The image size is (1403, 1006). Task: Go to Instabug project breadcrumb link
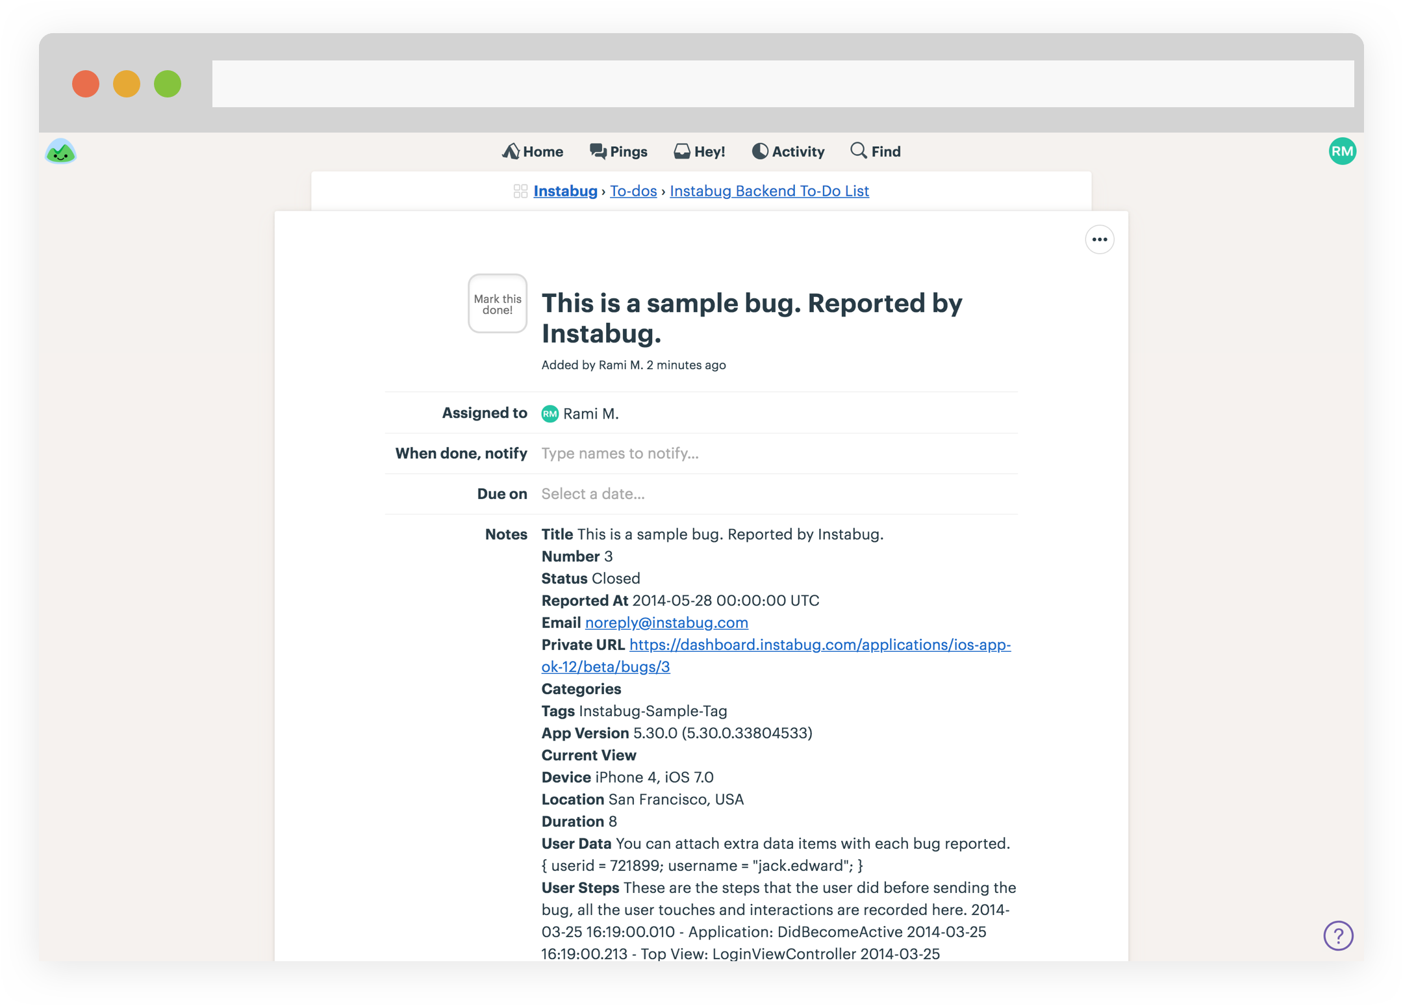pyautogui.click(x=565, y=191)
